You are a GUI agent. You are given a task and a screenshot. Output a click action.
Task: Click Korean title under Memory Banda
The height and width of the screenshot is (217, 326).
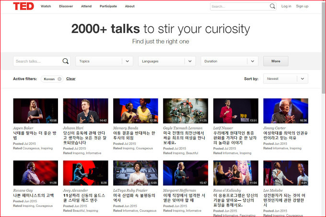point(134,136)
